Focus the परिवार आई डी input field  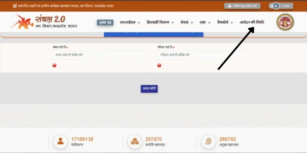pyautogui.click(x=206, y=55)
